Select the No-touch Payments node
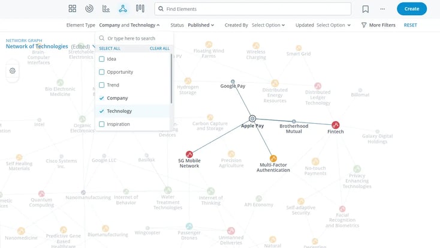Viewport: 440px width, 248px height. tap(315, 162)
